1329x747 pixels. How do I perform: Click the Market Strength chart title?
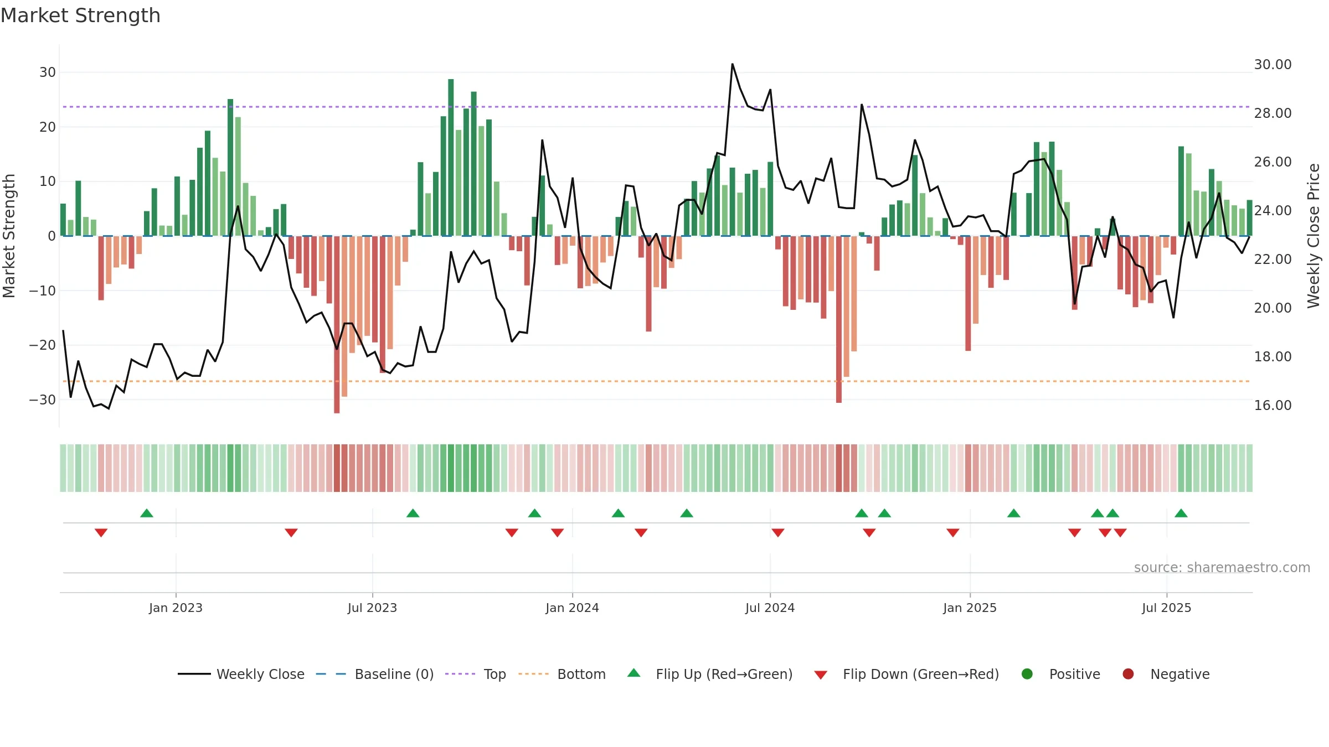(x=80, y=15)
